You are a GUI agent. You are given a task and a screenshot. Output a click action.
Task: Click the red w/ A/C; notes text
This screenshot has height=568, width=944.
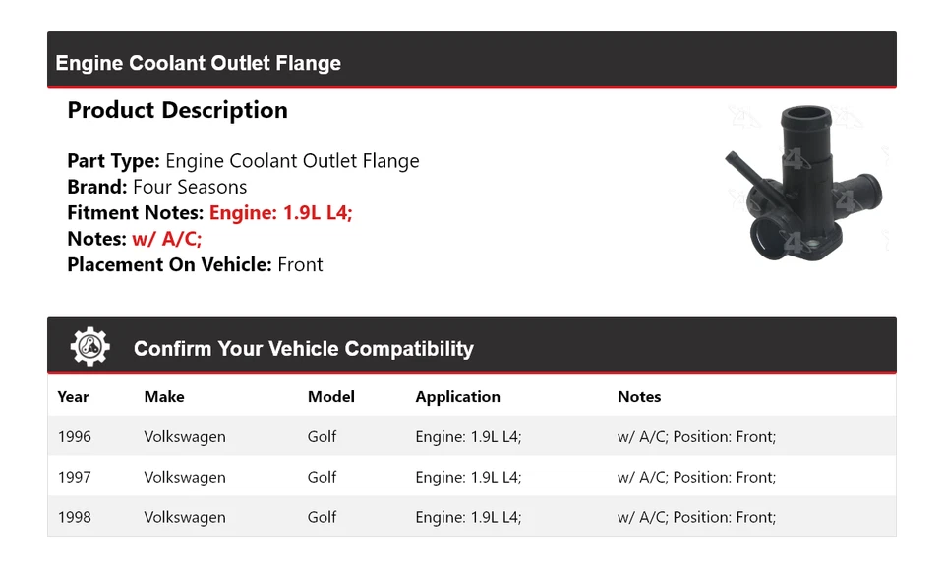167,239
